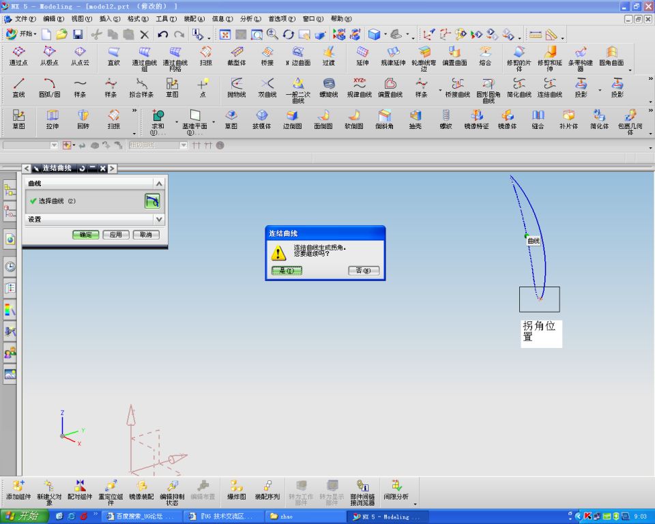655x524 pixels.
Task: Open the 求和 boolean dropdown arrow
Action: pyautogui.click(x=177, y=122)
